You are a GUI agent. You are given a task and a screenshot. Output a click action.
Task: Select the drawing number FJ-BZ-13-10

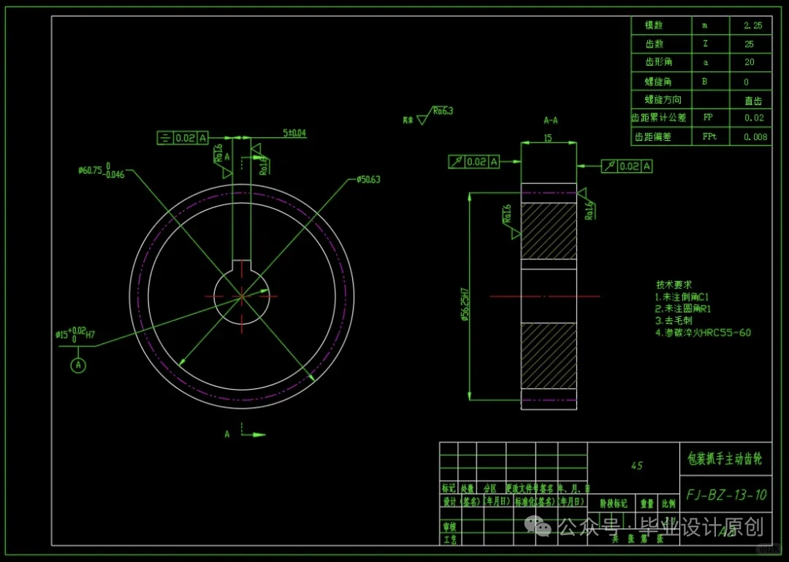pos(725,494)
